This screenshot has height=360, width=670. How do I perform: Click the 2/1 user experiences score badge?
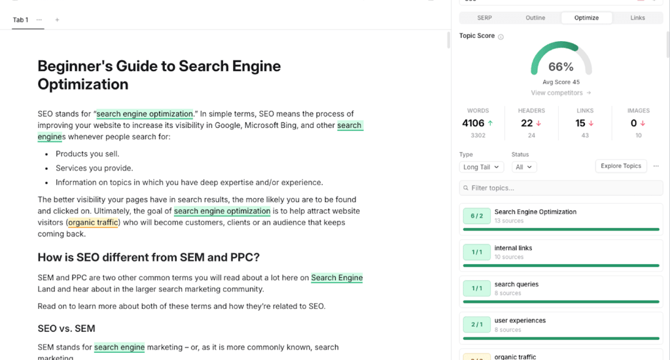[476, 325]
